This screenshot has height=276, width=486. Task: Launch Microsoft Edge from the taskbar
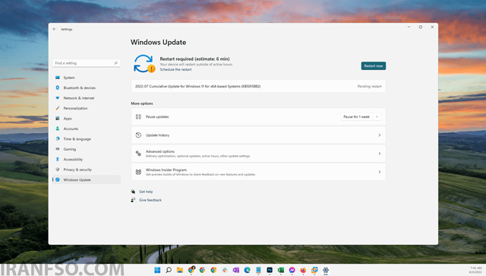[247, 270]
